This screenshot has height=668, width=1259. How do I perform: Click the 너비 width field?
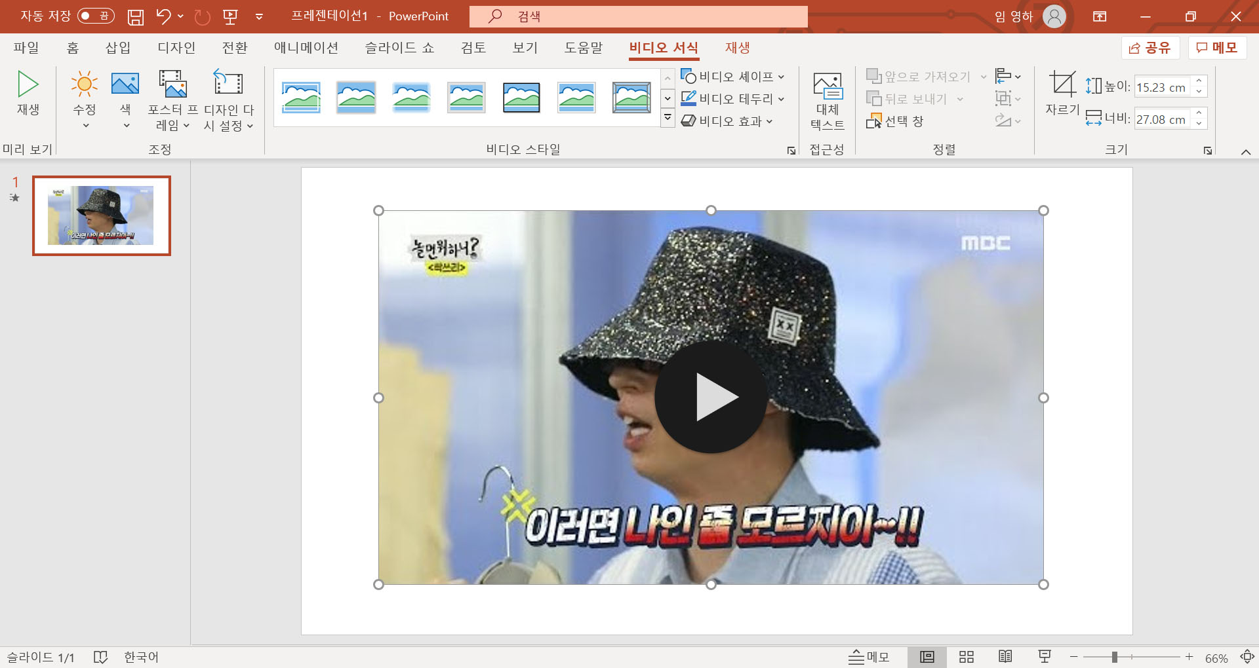click(x=1162, y=119)
